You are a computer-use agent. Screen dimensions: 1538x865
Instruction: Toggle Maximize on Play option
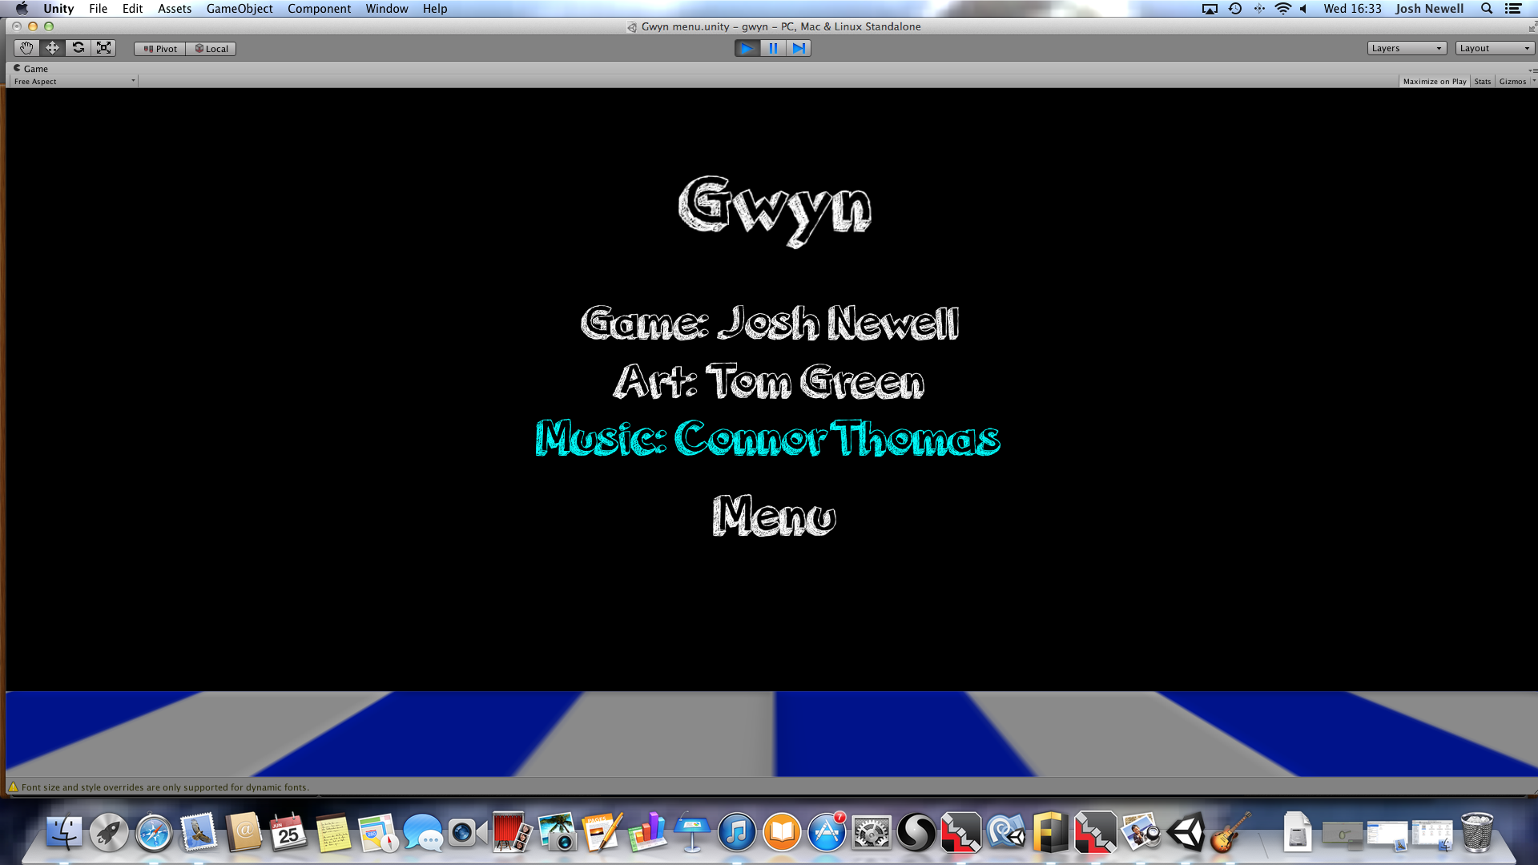coord(1434,82)
